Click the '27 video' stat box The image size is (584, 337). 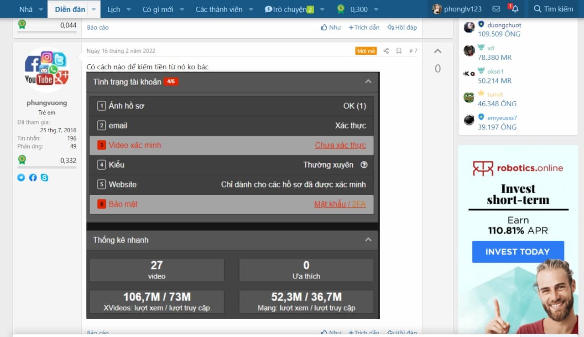click(157, 270)
